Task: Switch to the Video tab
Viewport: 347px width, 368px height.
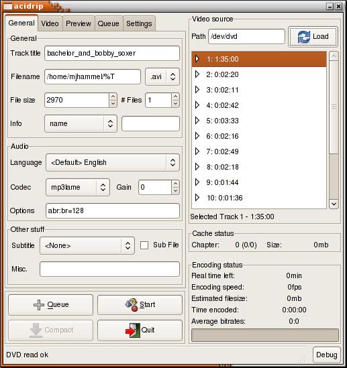Action: pyautogui.click(x=50, y=23)
